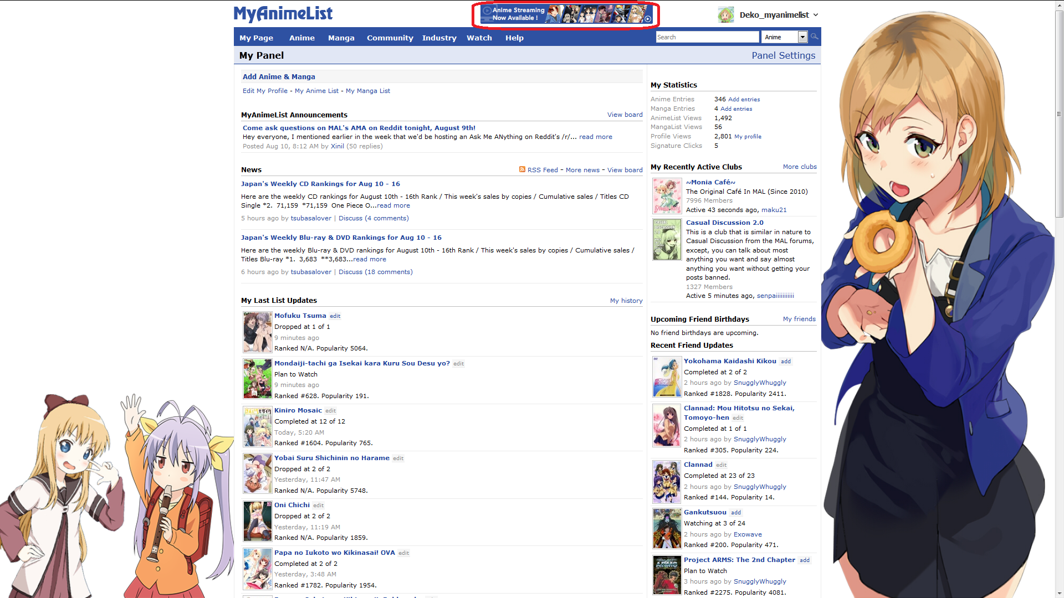Open the Watch menu

(x=479, y=38)
